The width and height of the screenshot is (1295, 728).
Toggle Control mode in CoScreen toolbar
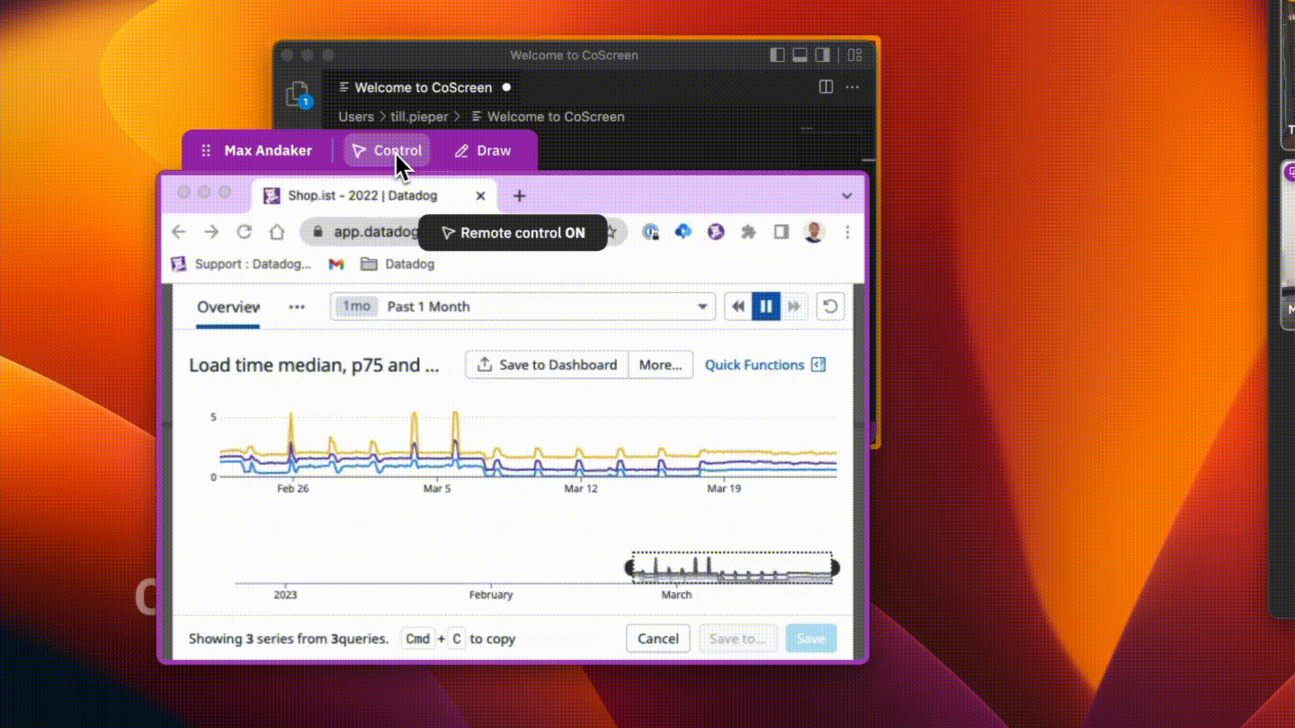pos(387,150)
